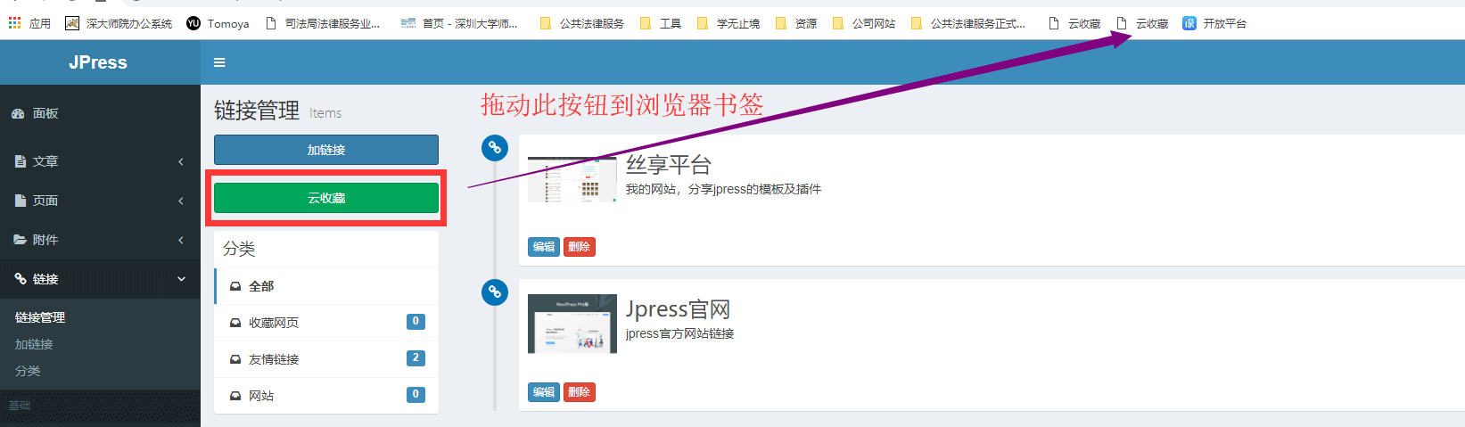
Task: Select 全部 category filter
Action: pos(326,286)
